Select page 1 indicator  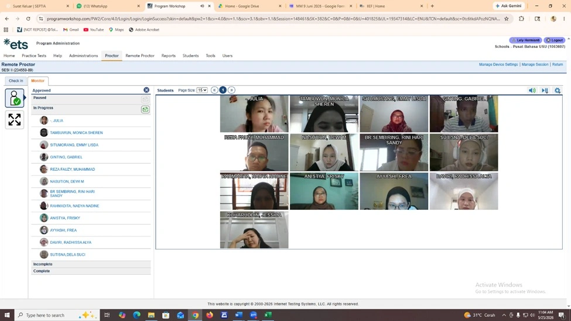click(223, 90)
